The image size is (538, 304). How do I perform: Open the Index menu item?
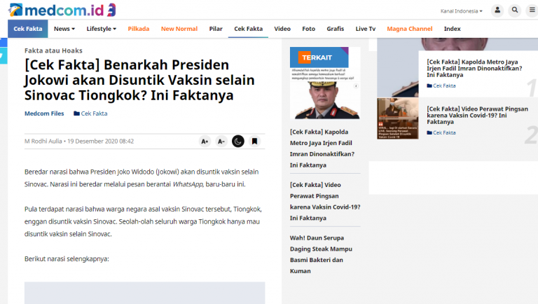(x=453, y=29)
